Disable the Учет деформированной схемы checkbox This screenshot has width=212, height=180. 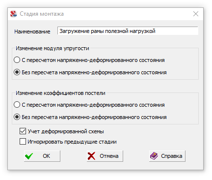pos(23,131)
